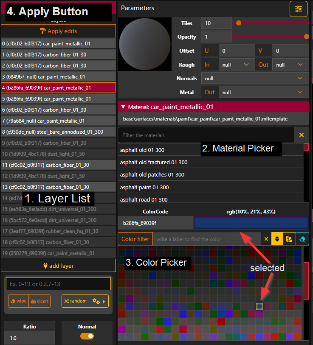The height and width of the screenshot is (345, 313).
Task: Click the swatch palette icon beside color filter
Action: pos(289,239)
